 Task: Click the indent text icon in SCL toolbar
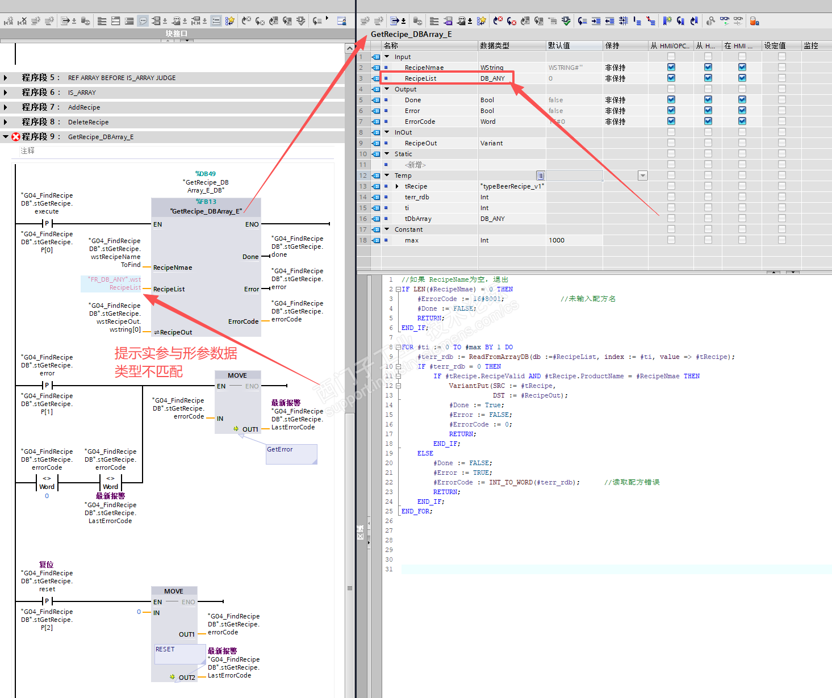click(596, 21)
